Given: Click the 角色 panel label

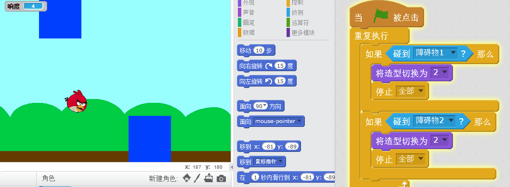Looking at the screenshot, I should [48, 178].
